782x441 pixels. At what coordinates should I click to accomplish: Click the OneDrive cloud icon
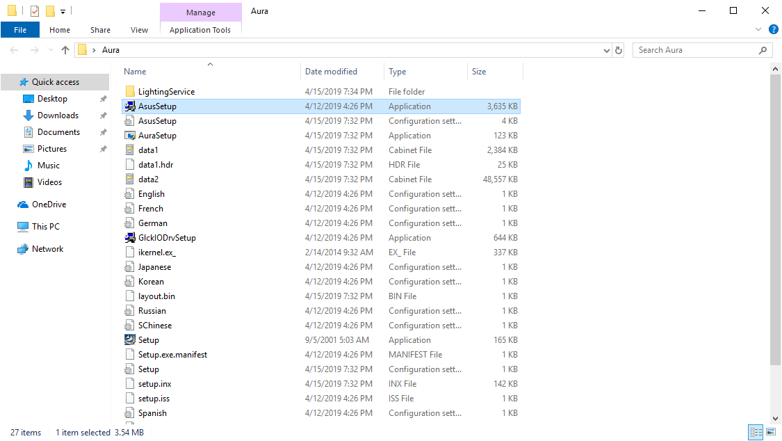point(23,205)
